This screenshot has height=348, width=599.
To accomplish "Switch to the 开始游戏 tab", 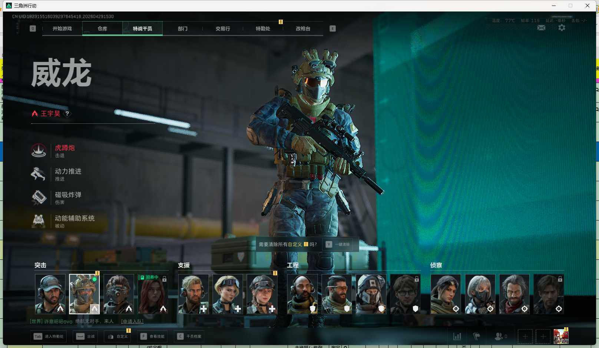I will click(62, 29).
